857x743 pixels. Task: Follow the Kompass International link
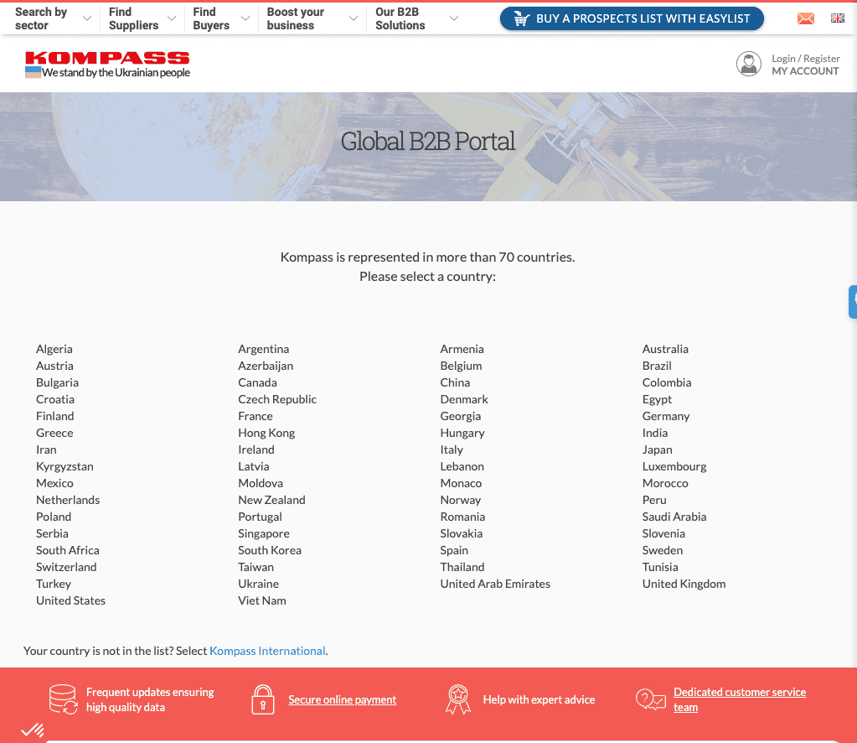click(x=267, y=651)
